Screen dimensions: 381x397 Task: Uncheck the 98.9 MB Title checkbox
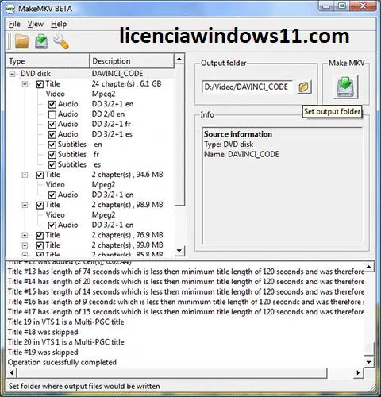(40, 205)
